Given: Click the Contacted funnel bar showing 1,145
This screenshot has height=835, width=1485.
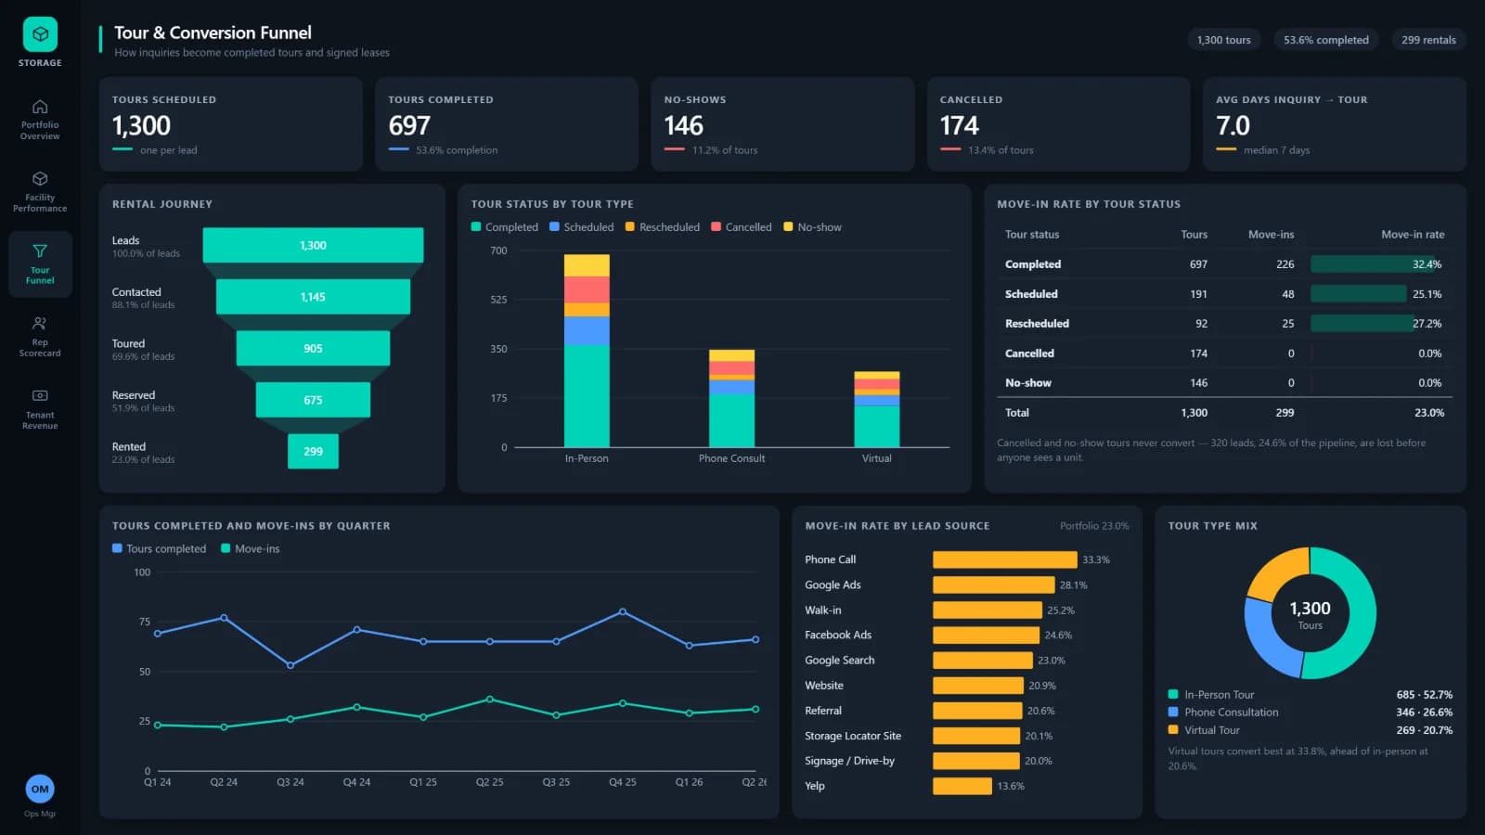Looking at the screenshot, I should point(313,297).
